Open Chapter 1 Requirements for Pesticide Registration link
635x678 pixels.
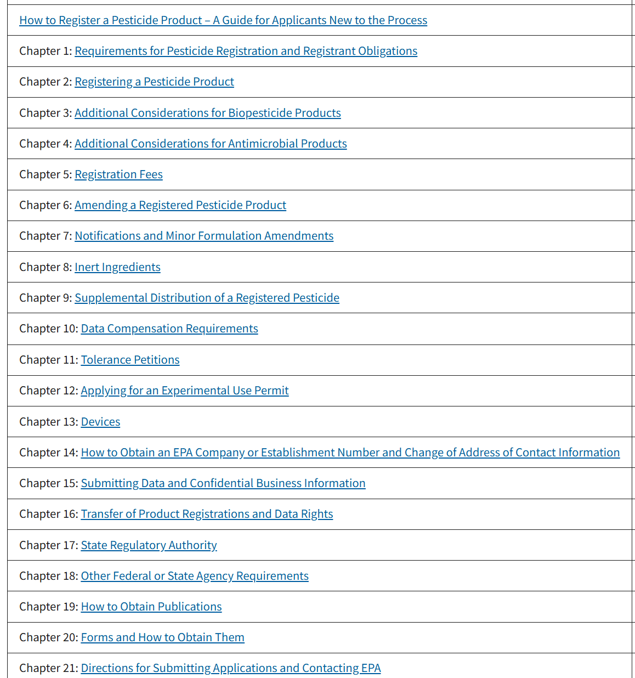(246, 51)
